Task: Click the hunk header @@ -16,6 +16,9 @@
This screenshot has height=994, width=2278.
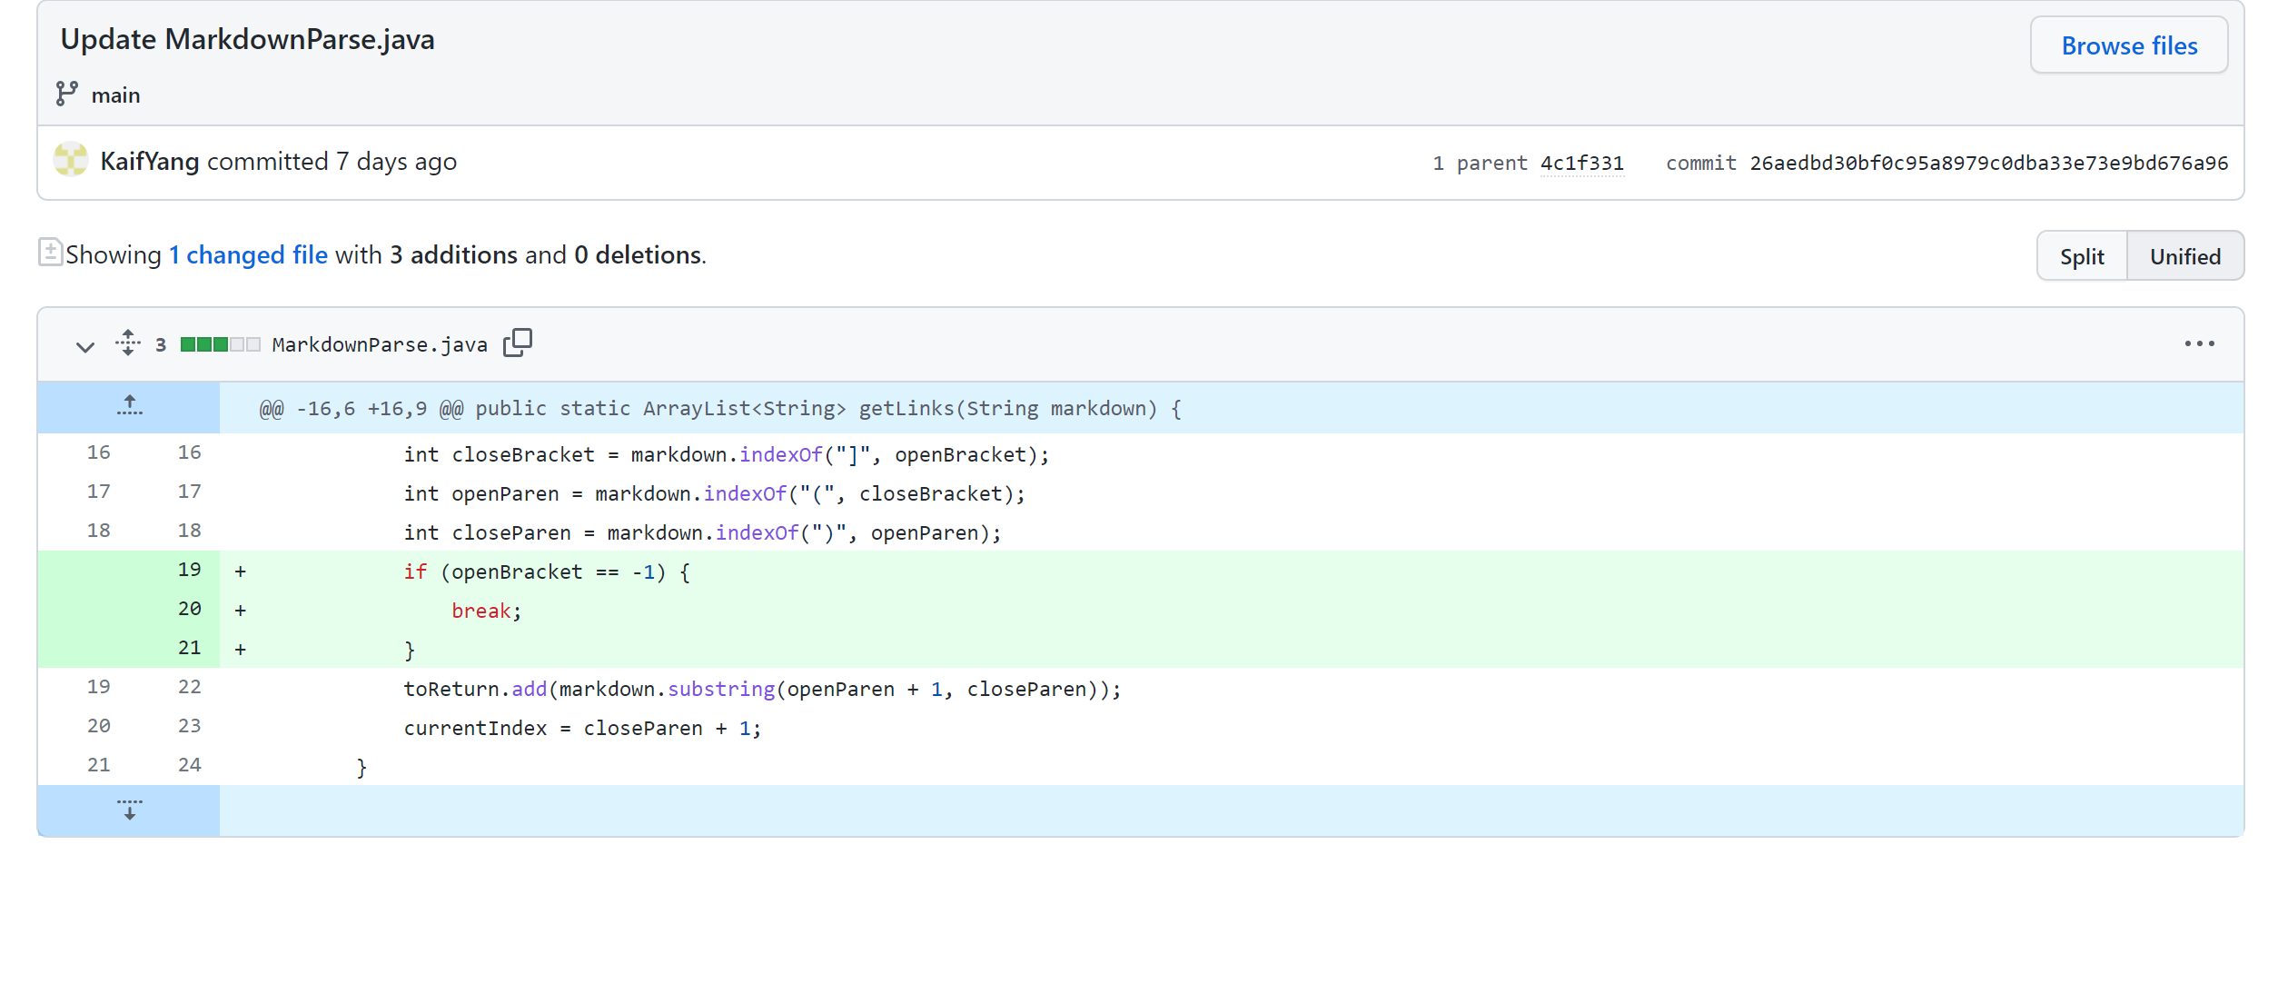Action: tap(720, 408)
